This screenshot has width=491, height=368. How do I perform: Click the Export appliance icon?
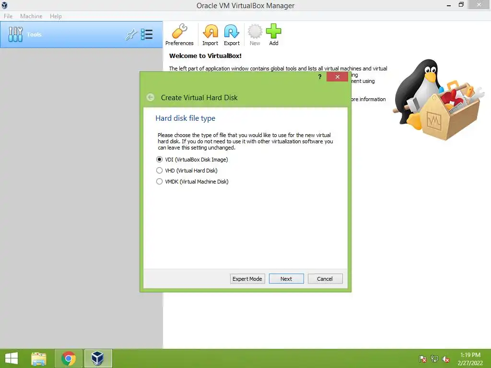click(232, 34)
